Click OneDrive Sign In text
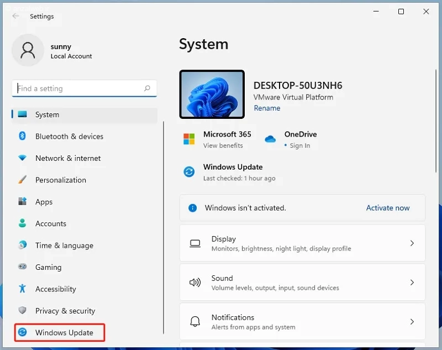The width and height of the screenshot is (442, 350). tap(299, 145)
